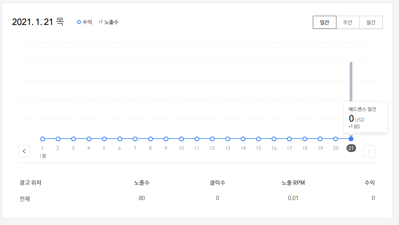
Task: Select the chart point for day 12
Action: pos(212,139)
